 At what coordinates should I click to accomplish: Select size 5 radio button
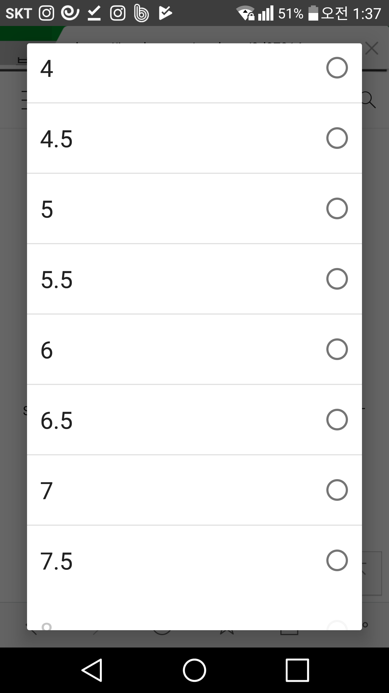pos(337,208)
